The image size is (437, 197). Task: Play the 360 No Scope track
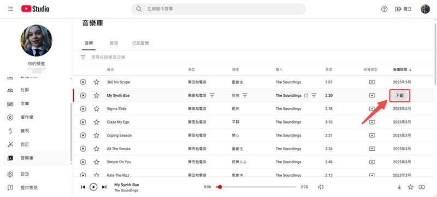(x=83, y=82)
